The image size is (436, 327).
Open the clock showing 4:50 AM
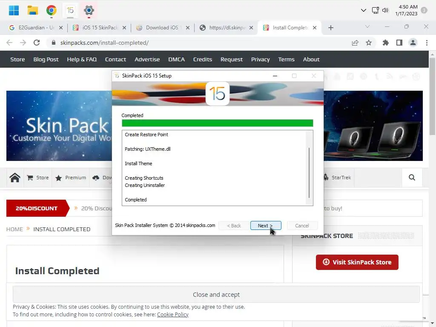406,10
